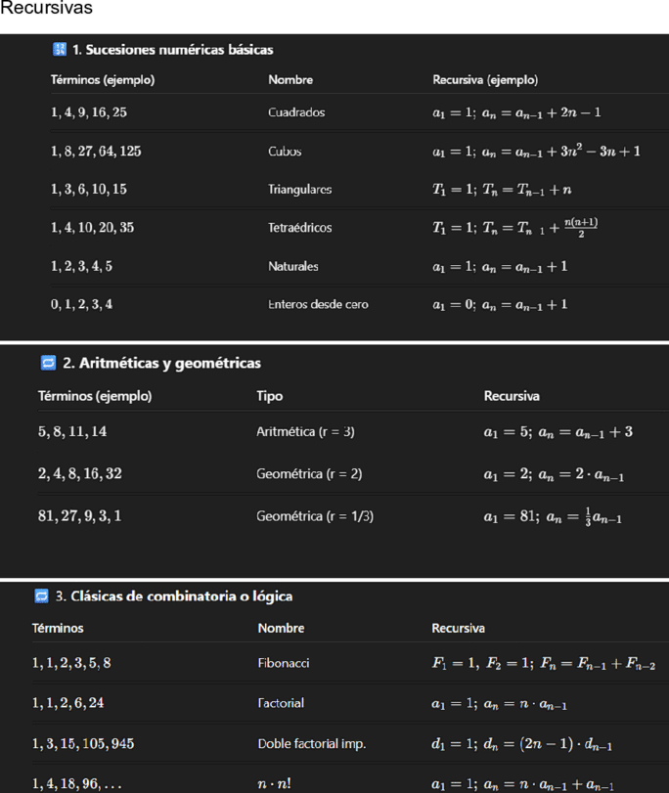Click the Fibonacci row name

click(x=284, y=663)
